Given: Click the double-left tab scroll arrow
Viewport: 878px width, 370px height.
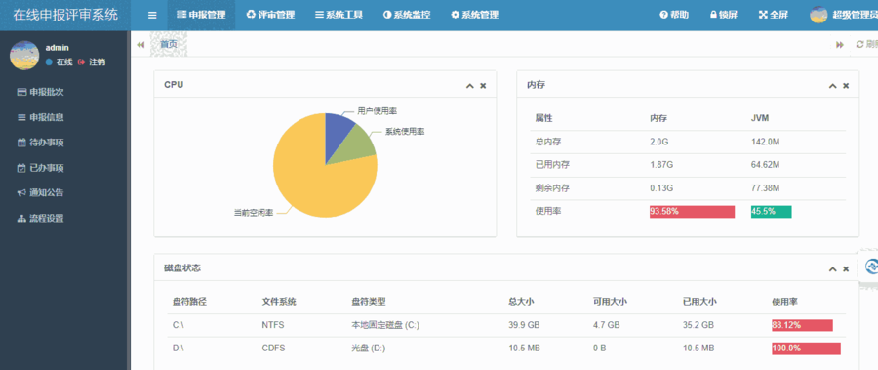Looking at the screenshot, I should [140, 45].
